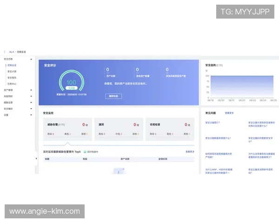Open 任务中心 in the sidebar
279x223 pixels.
[x=12, y=84]
